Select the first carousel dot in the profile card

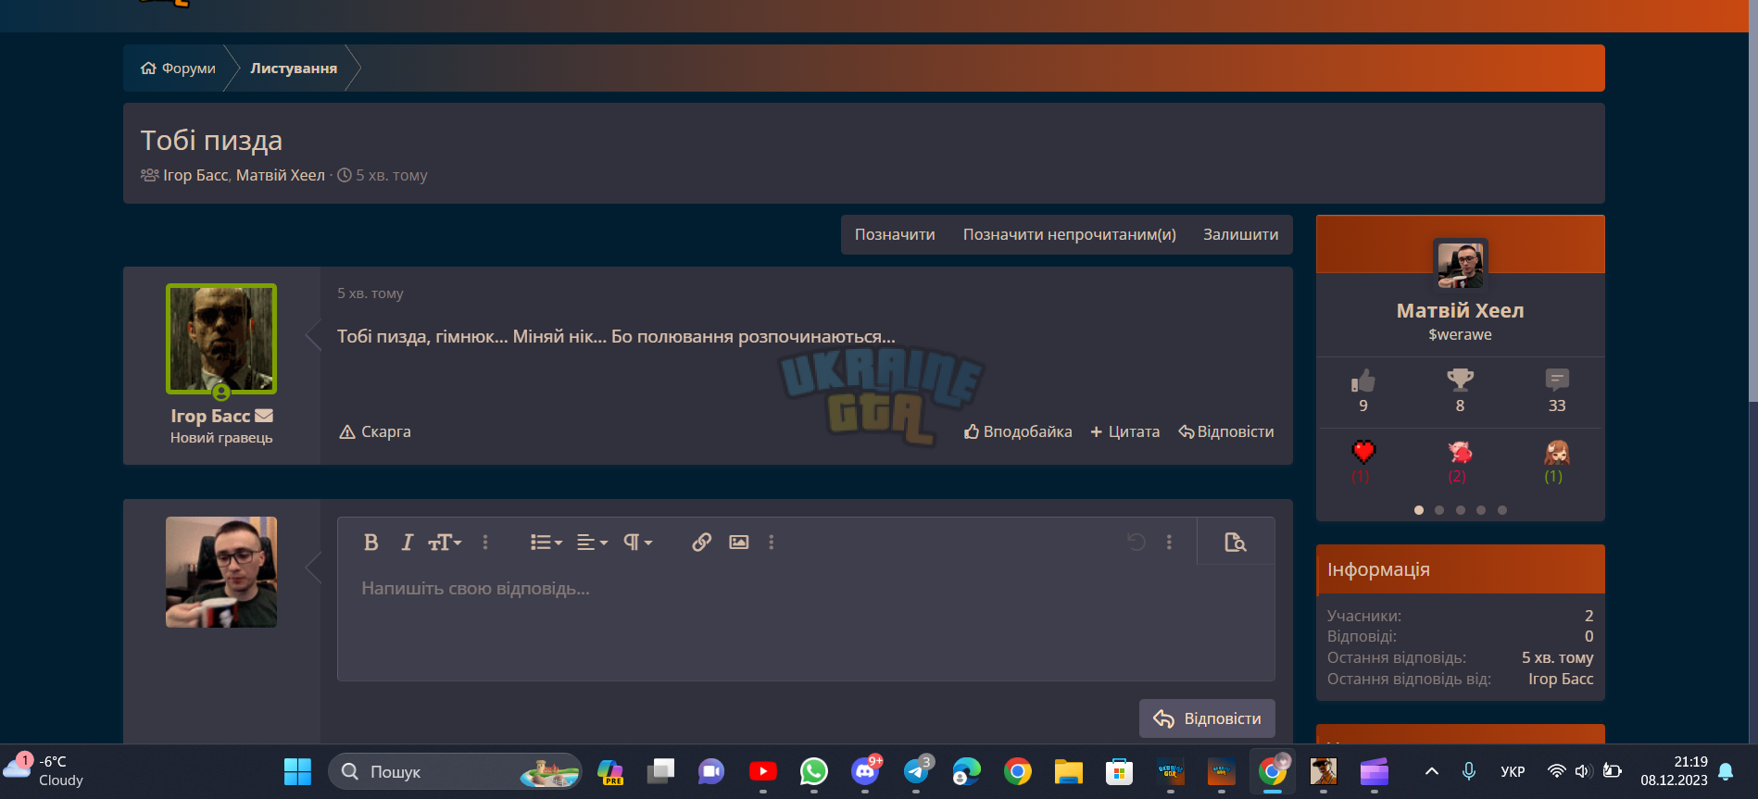tap(1419, 510)
